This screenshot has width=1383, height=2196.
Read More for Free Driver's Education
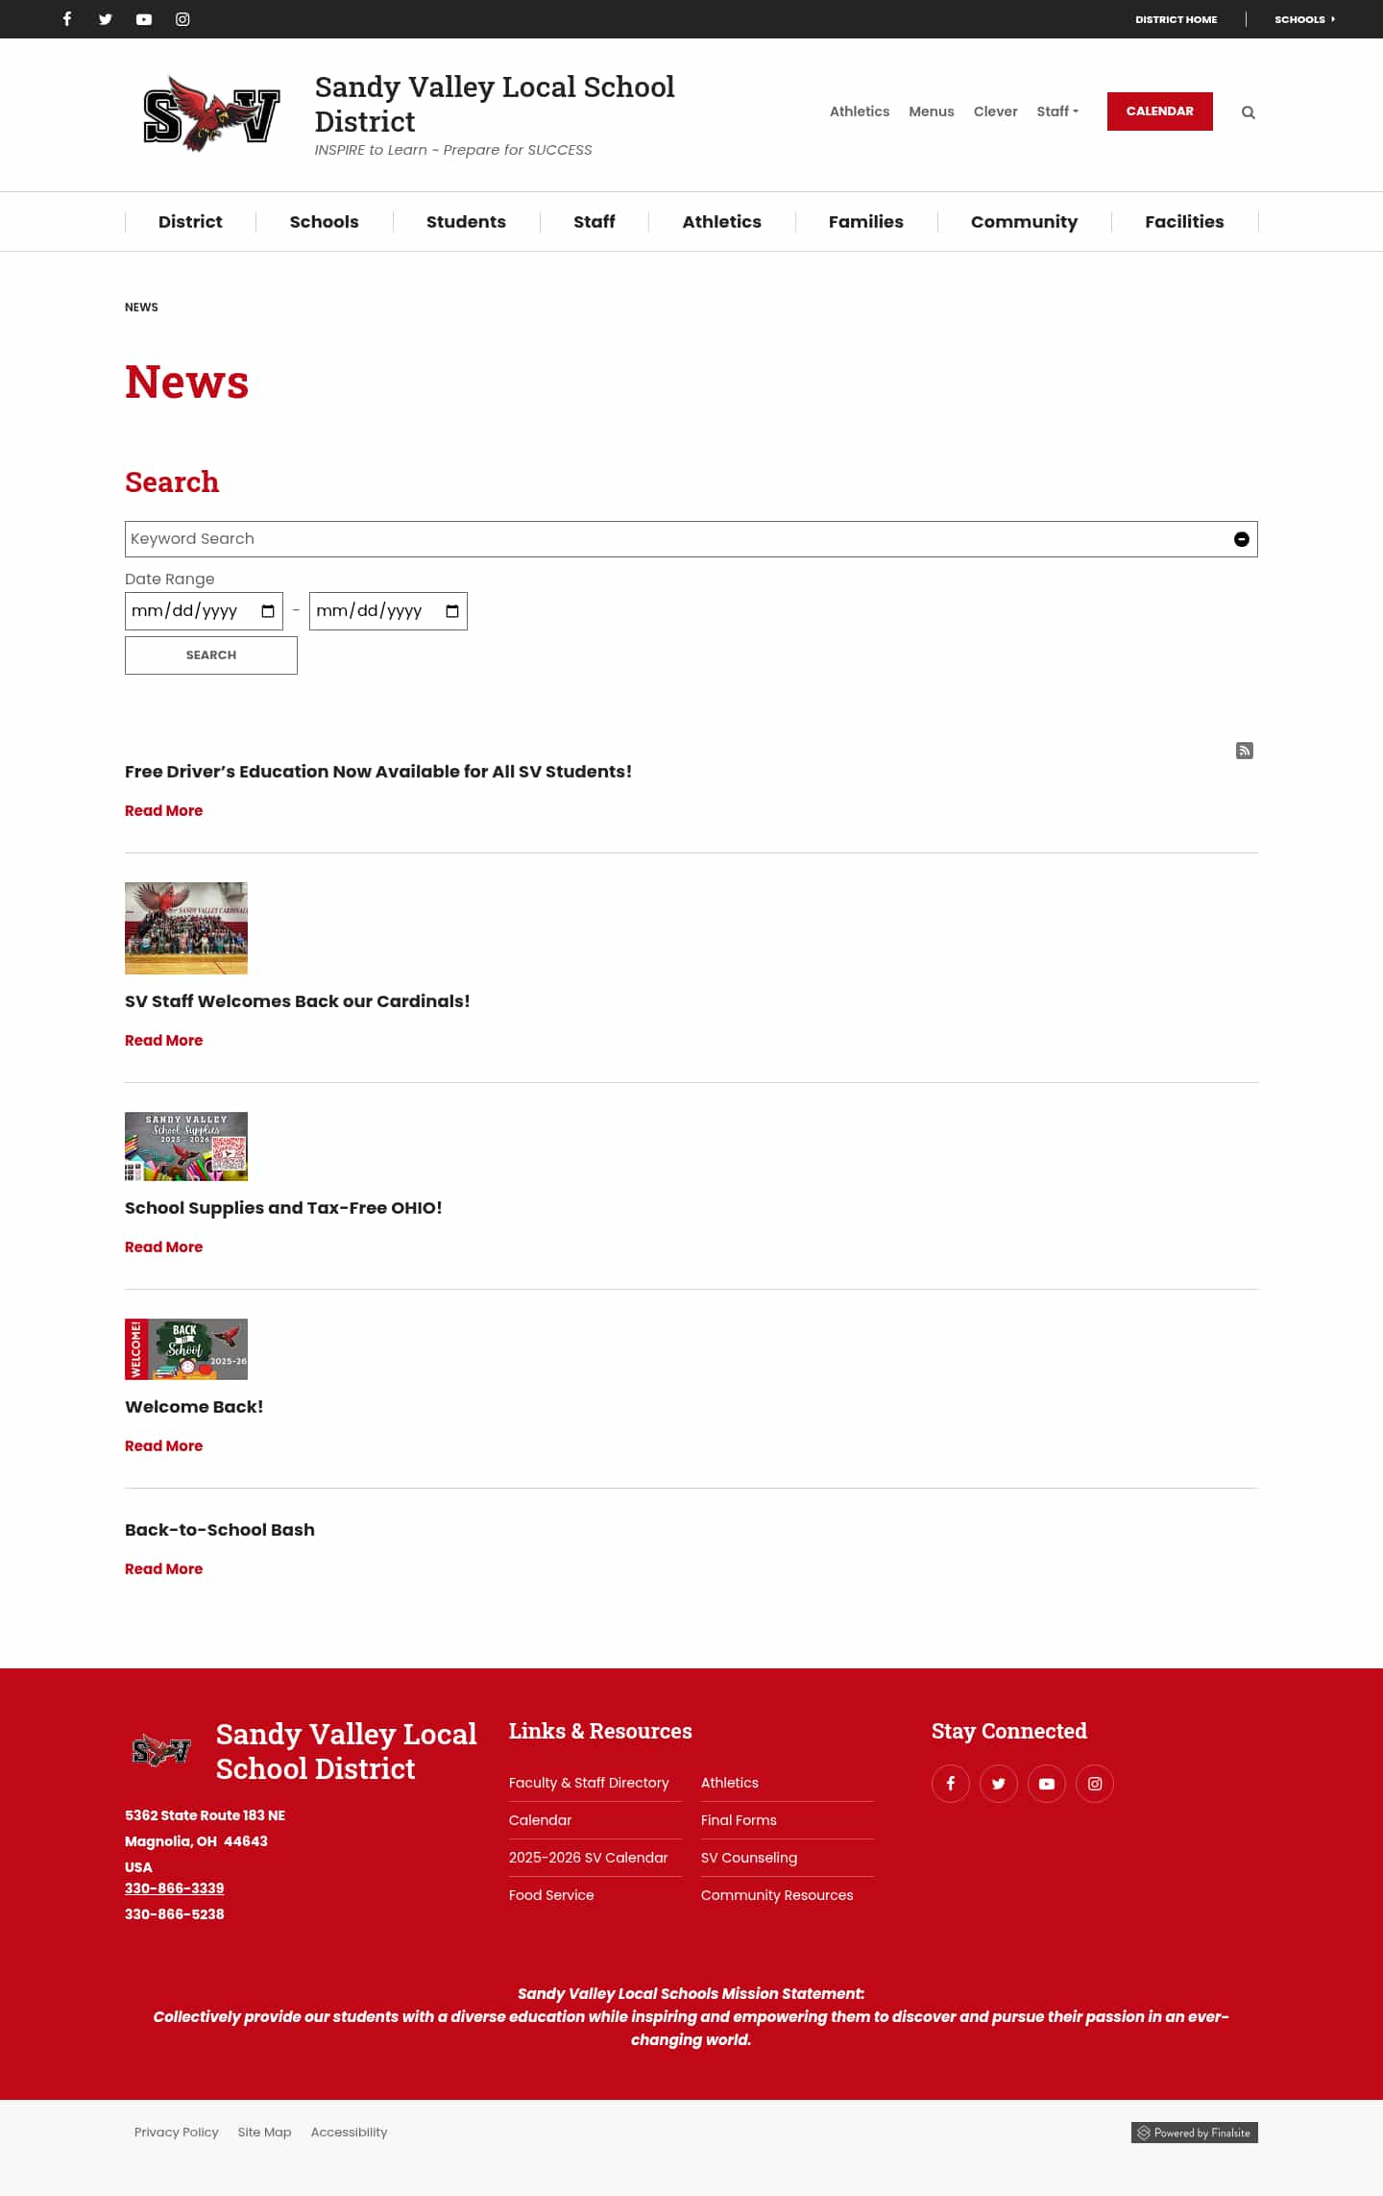click(x=164, y=811)
